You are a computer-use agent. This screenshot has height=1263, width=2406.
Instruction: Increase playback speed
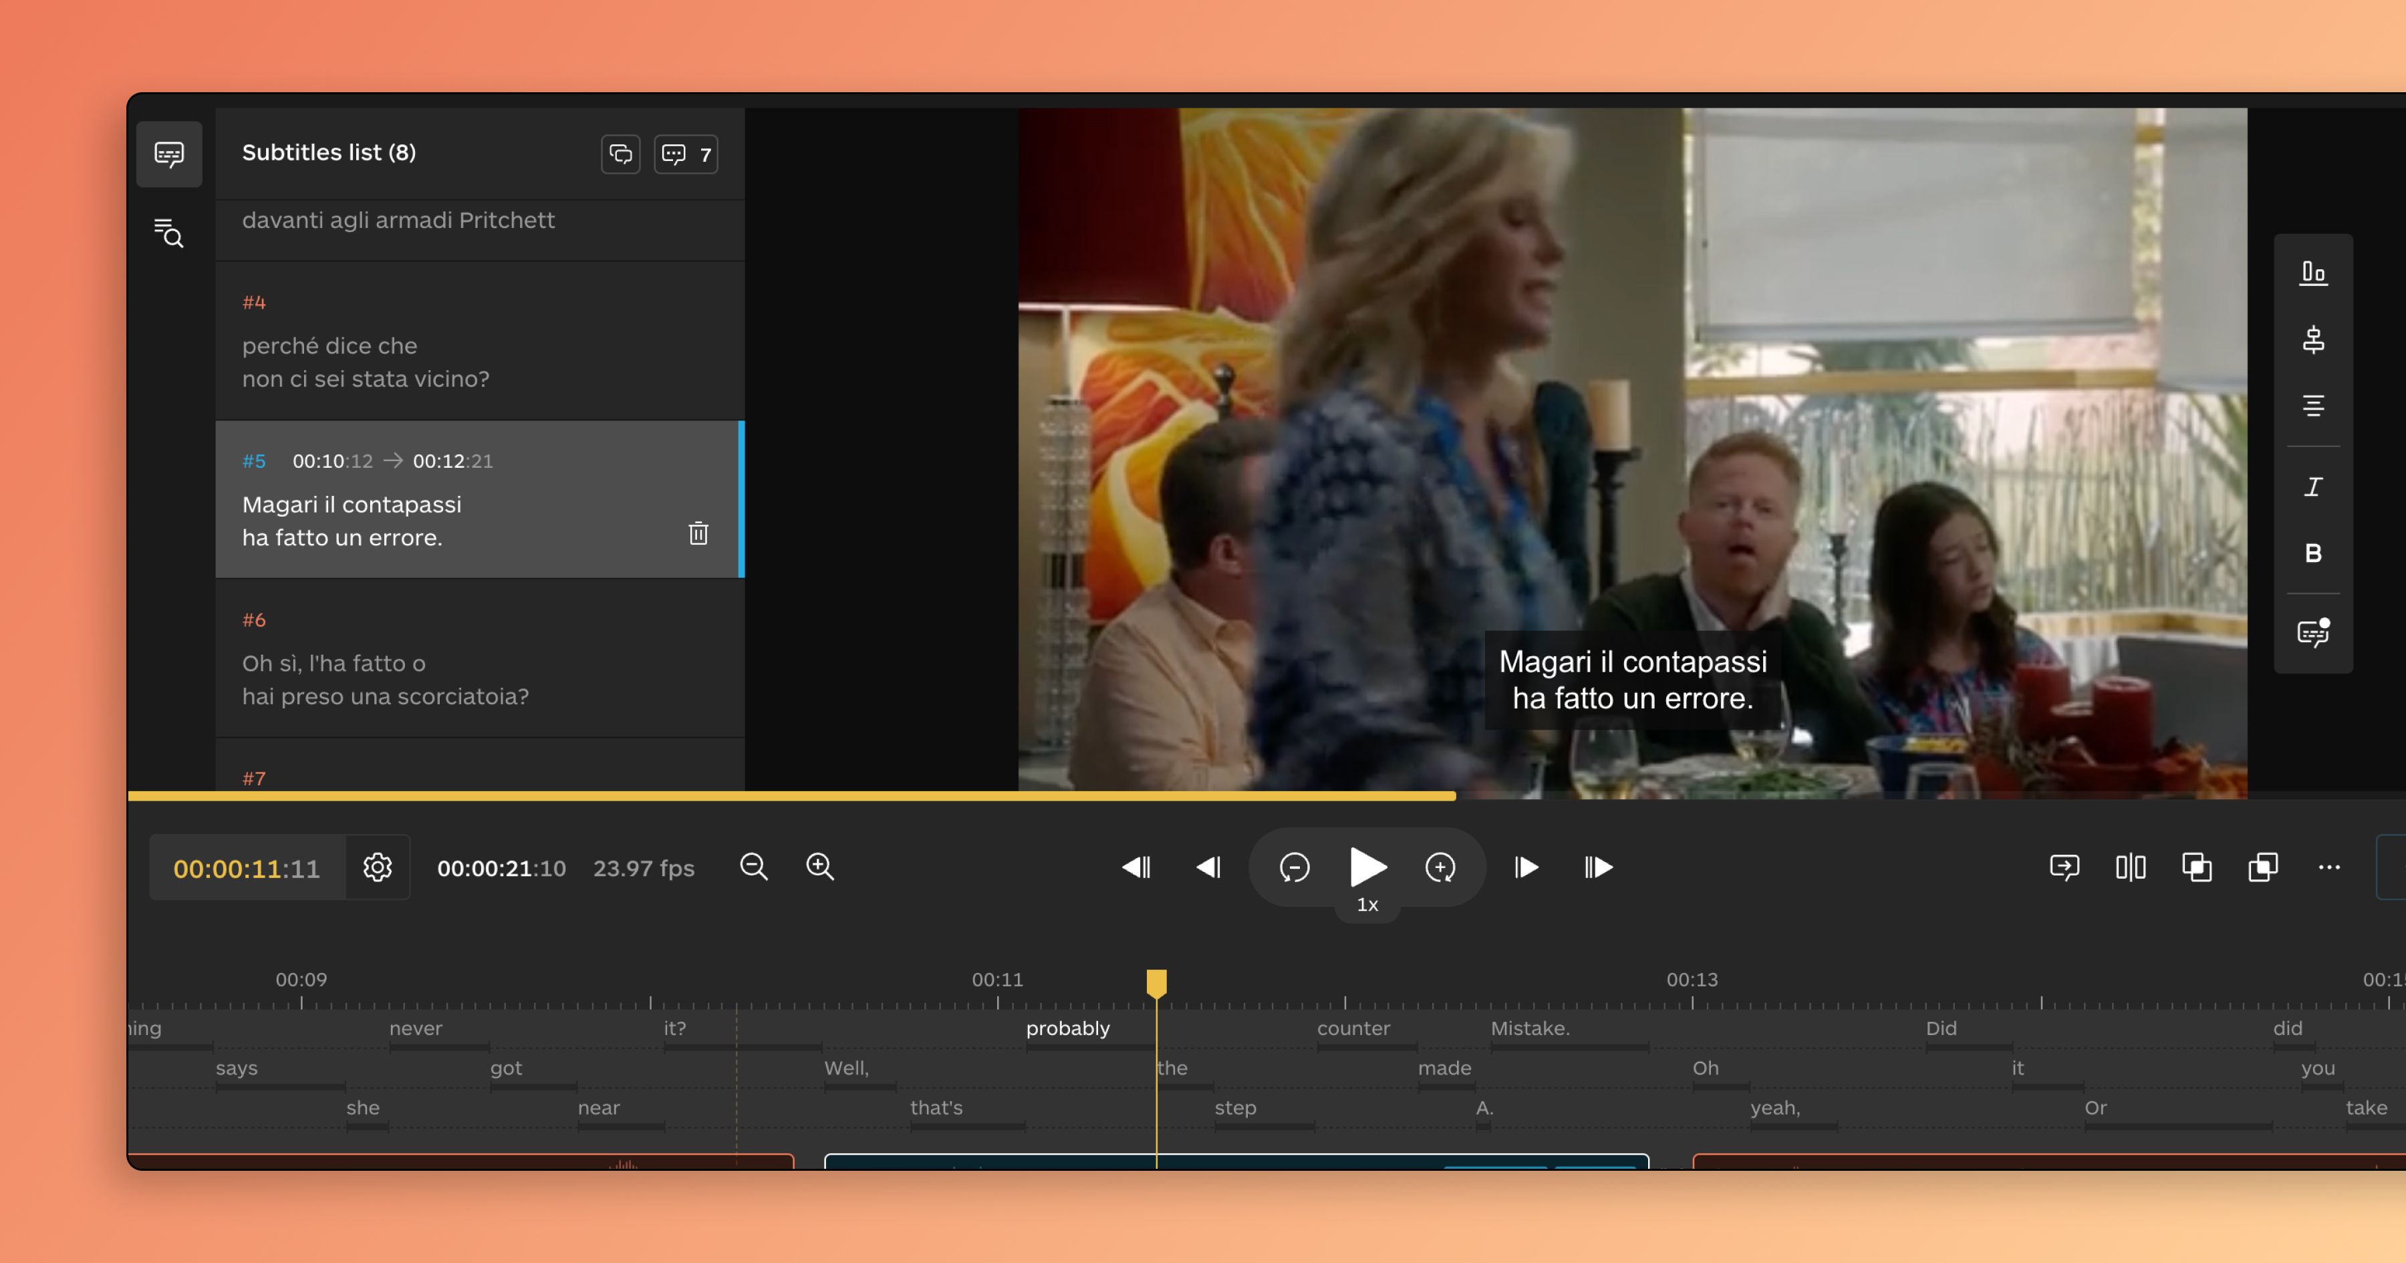(x=1440, y=868)
